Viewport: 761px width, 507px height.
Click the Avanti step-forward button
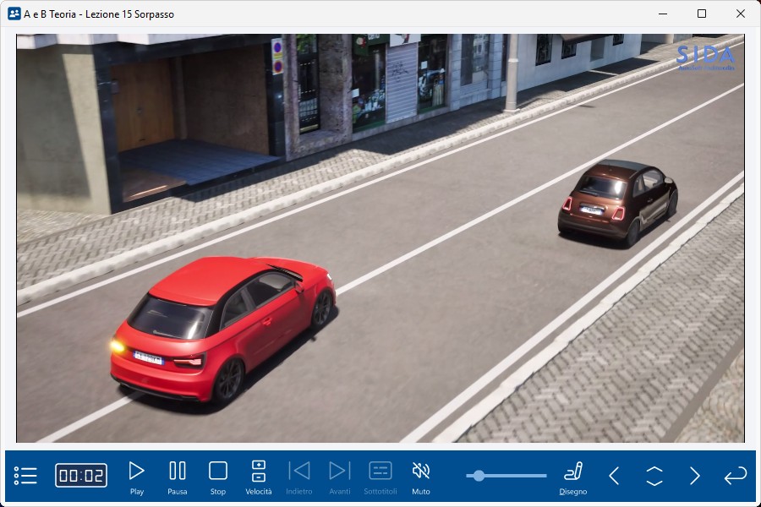pyautogui.click(x=340, y=476)
